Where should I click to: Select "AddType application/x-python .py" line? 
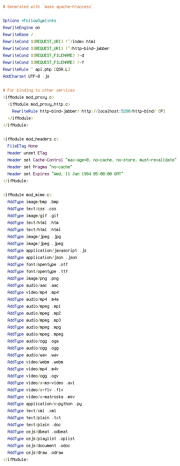(x=44, y=404)
